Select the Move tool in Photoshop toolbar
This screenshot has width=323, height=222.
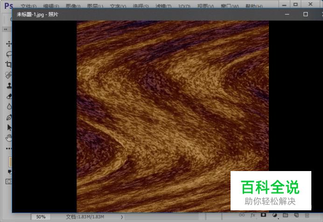pos(9,44)
